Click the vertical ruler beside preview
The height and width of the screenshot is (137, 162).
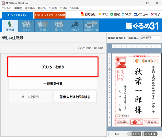click(x=109, y=90)
